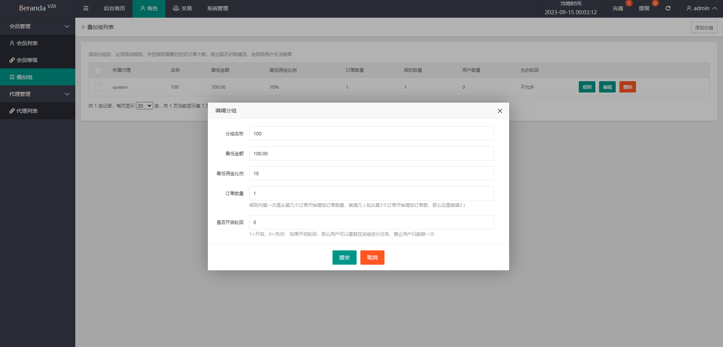Expand the admin user menu
The image size is (723, 347).
pos(701,8)
